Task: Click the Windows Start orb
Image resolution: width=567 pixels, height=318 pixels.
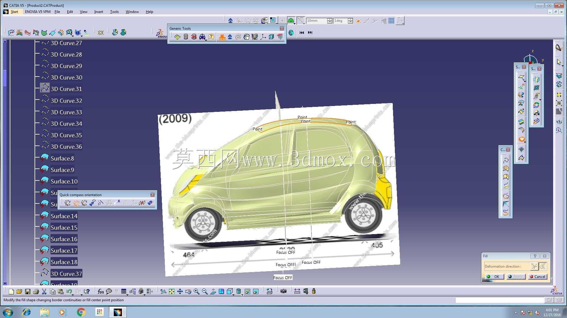Action: click(8, 312)
